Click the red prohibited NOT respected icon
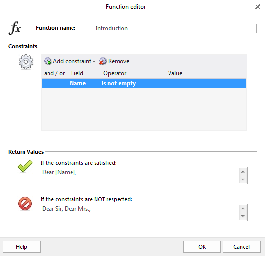The height and width of the screenshot is (256, 265). coord(25,204)
